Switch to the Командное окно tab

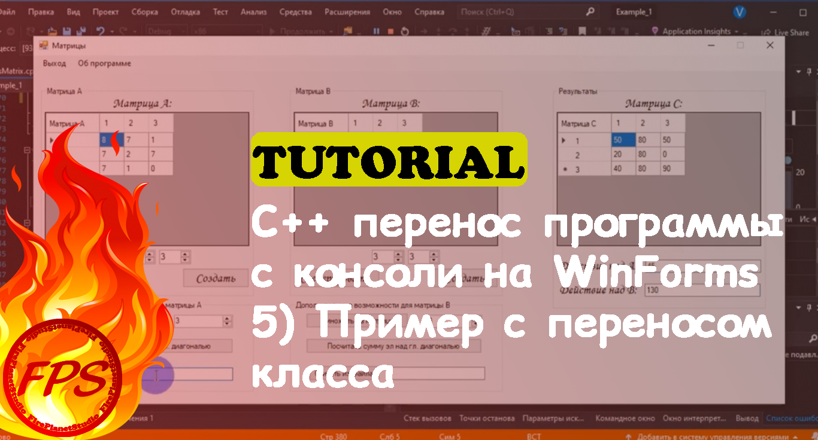[625, 418]
